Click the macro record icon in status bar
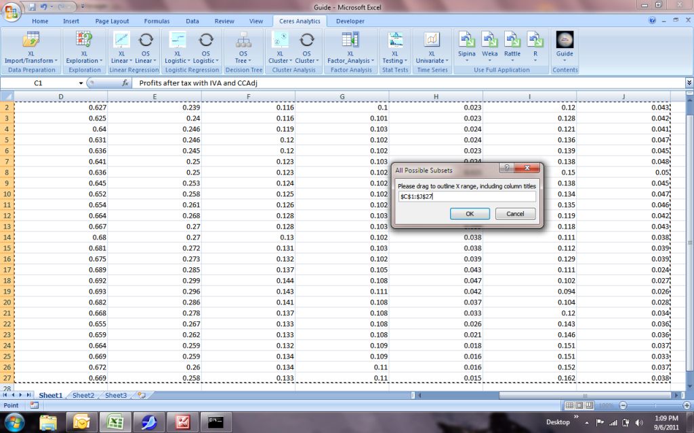This screenshot has width=694, height=433. (34, 405)
